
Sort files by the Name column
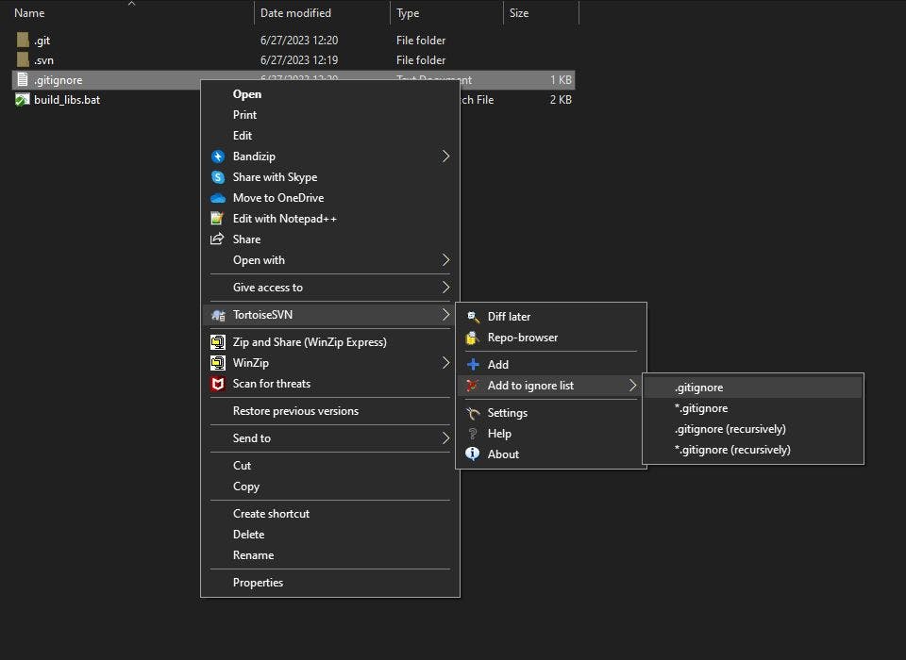29,13
